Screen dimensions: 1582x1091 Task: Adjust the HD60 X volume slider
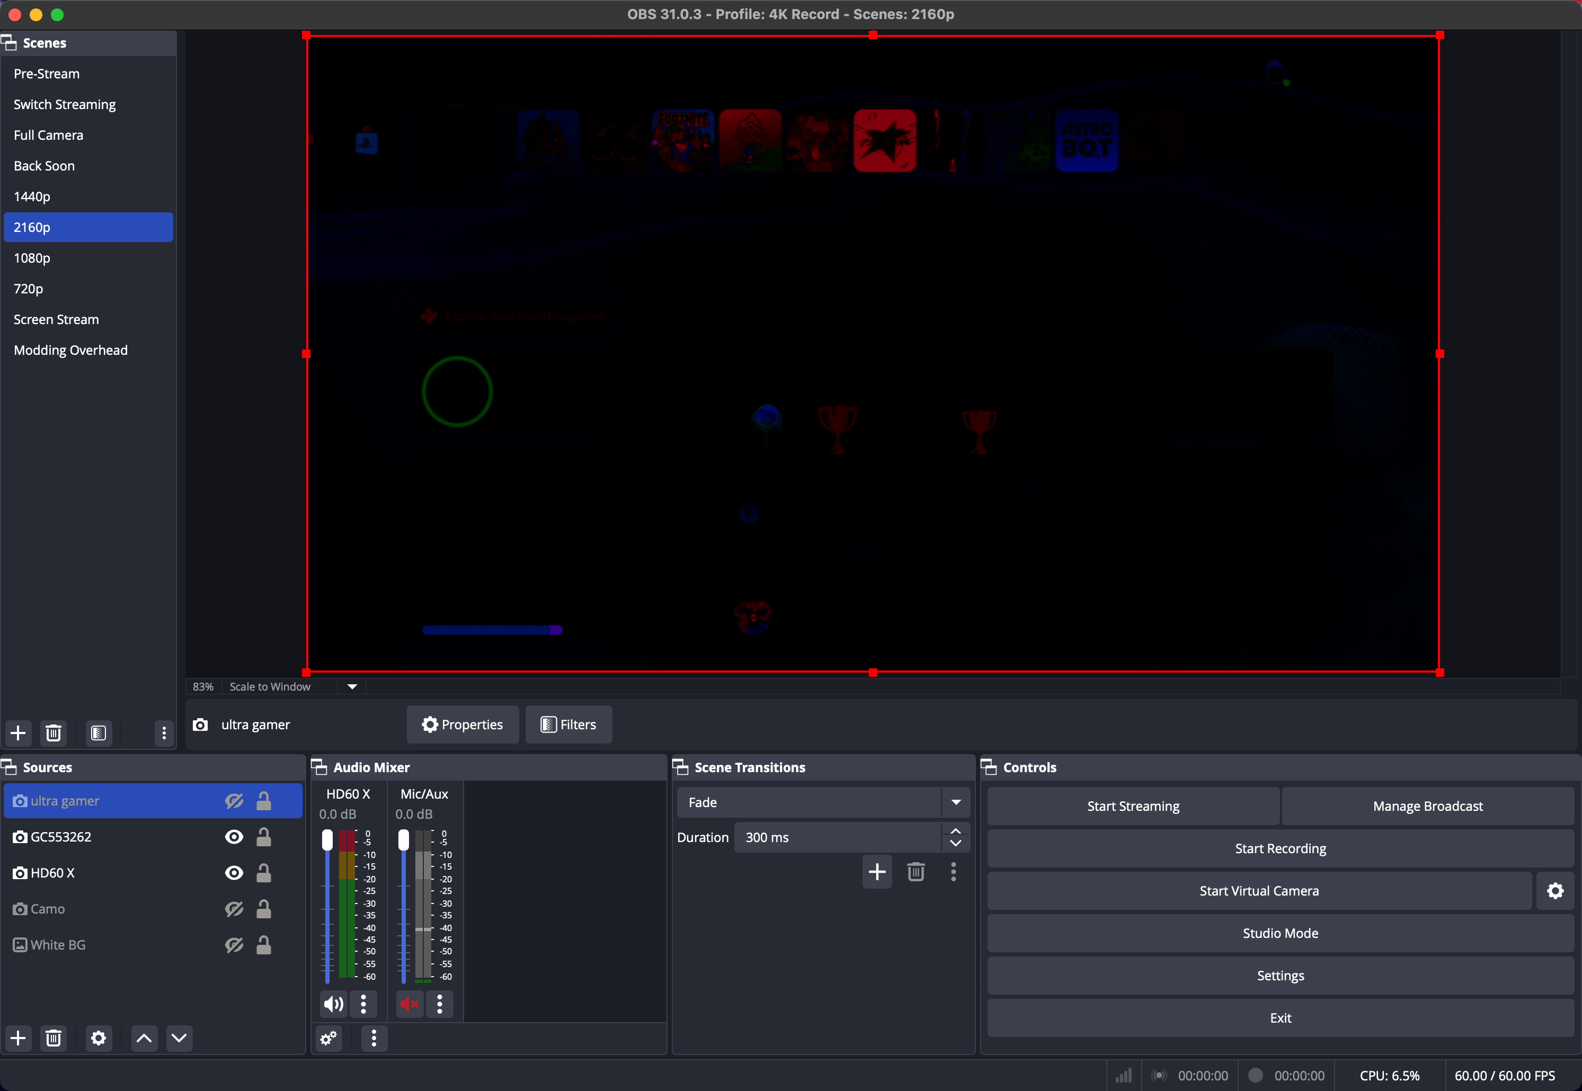(327, 839)
